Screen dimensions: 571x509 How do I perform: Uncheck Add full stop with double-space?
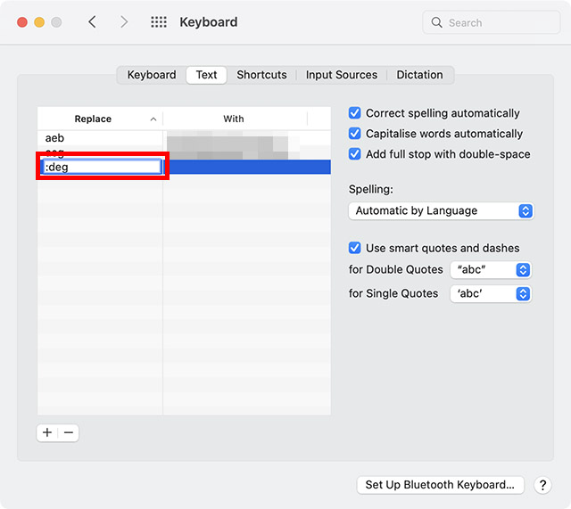tap(355, 154)
